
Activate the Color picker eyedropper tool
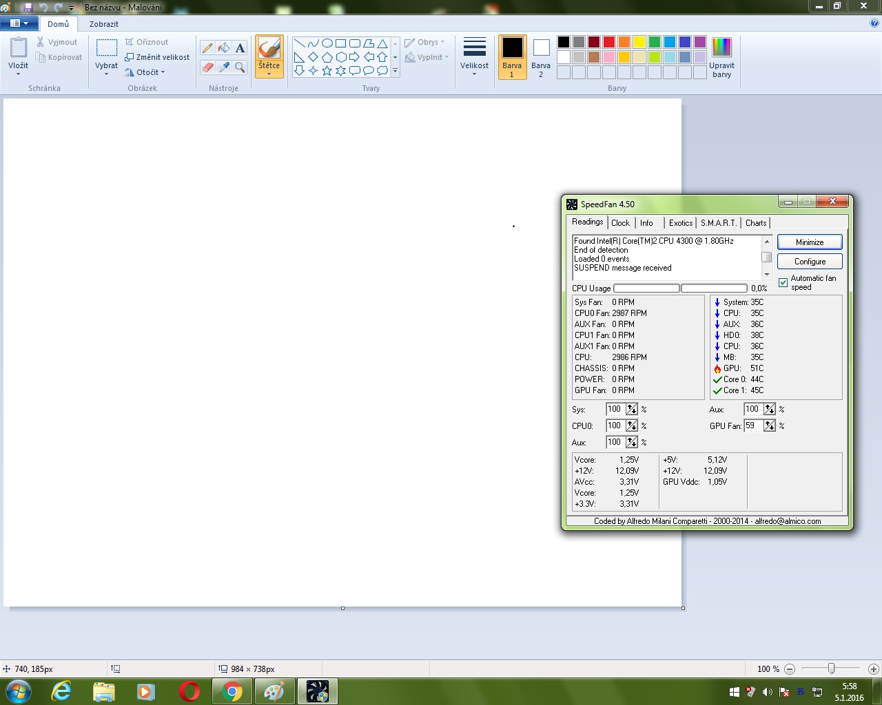pos(224,67)
